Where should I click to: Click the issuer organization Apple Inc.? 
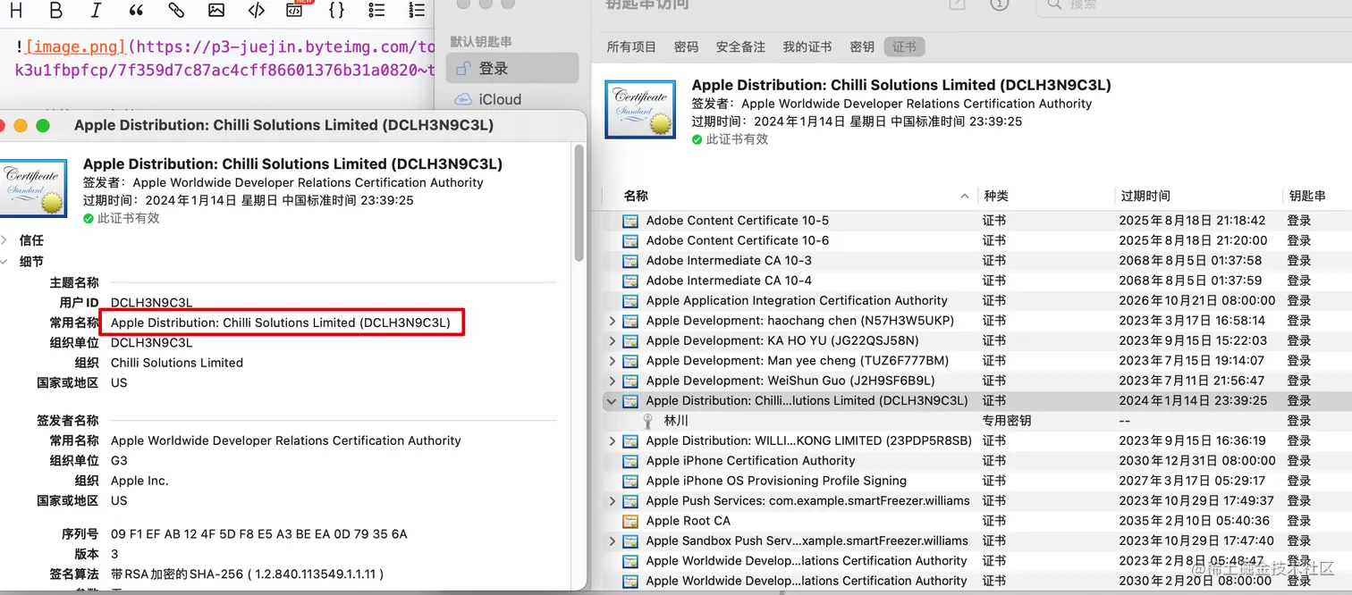coord(139,481)
